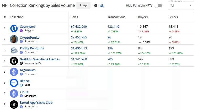
Task: Open the Blockchain All dropdown
Action: tap(181, 5)
